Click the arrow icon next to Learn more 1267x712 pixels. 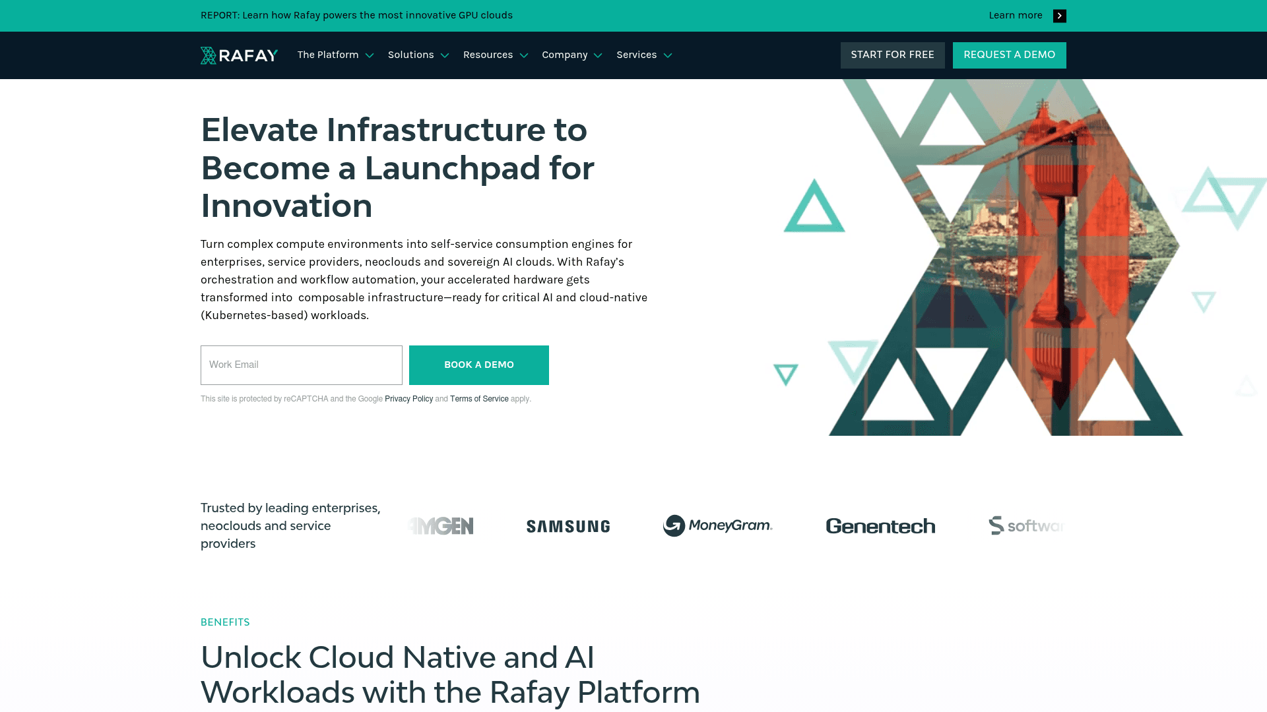[x=1059, y=15]
